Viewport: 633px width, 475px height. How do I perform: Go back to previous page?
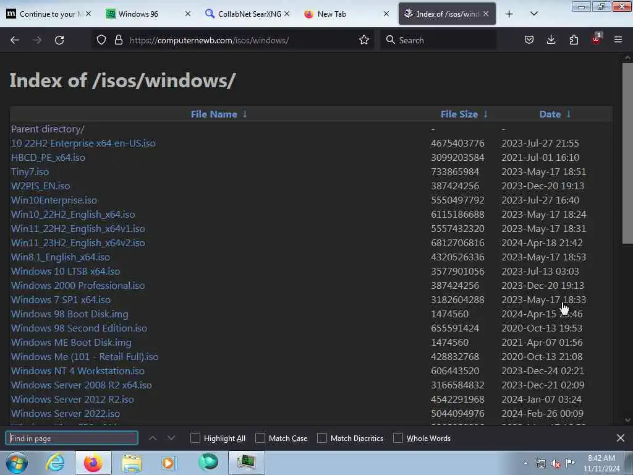click(15, 40)
